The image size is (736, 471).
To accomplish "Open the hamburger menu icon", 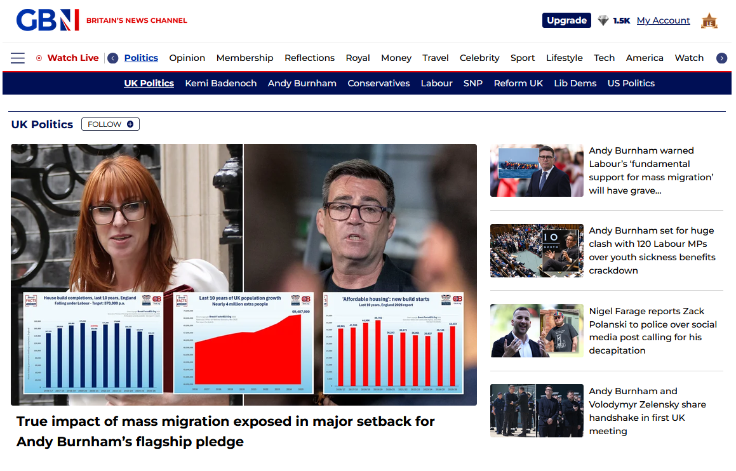I will [18, 58].
